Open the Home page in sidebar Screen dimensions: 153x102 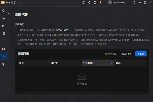4,11
